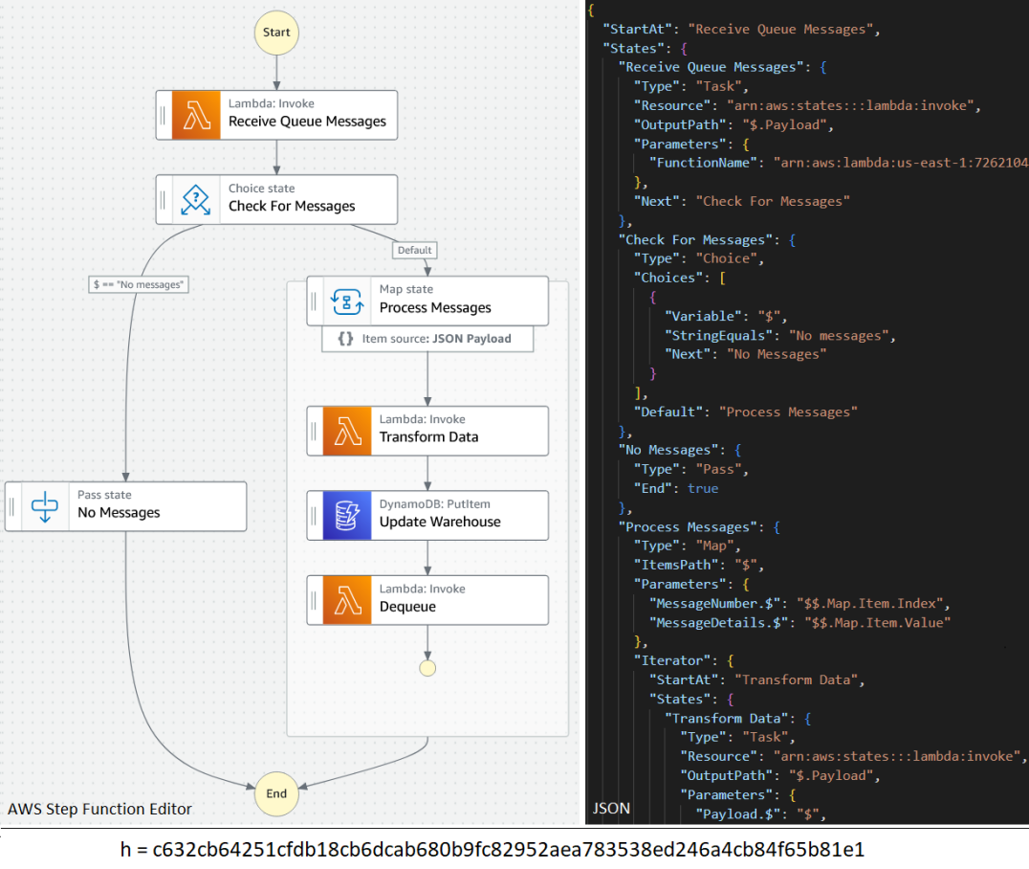Viewport: 1029px width, 869px height.
Task: Click the "FunctionName" line in JSON
Action: click(839, 163)
